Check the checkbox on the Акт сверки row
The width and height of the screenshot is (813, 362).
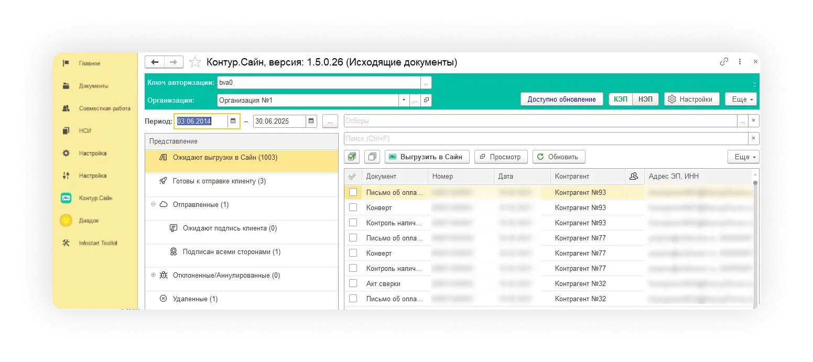click(x=352, y=283)
